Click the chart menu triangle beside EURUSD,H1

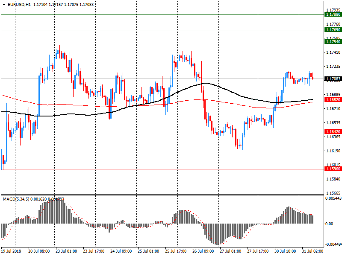click(4, 5)
